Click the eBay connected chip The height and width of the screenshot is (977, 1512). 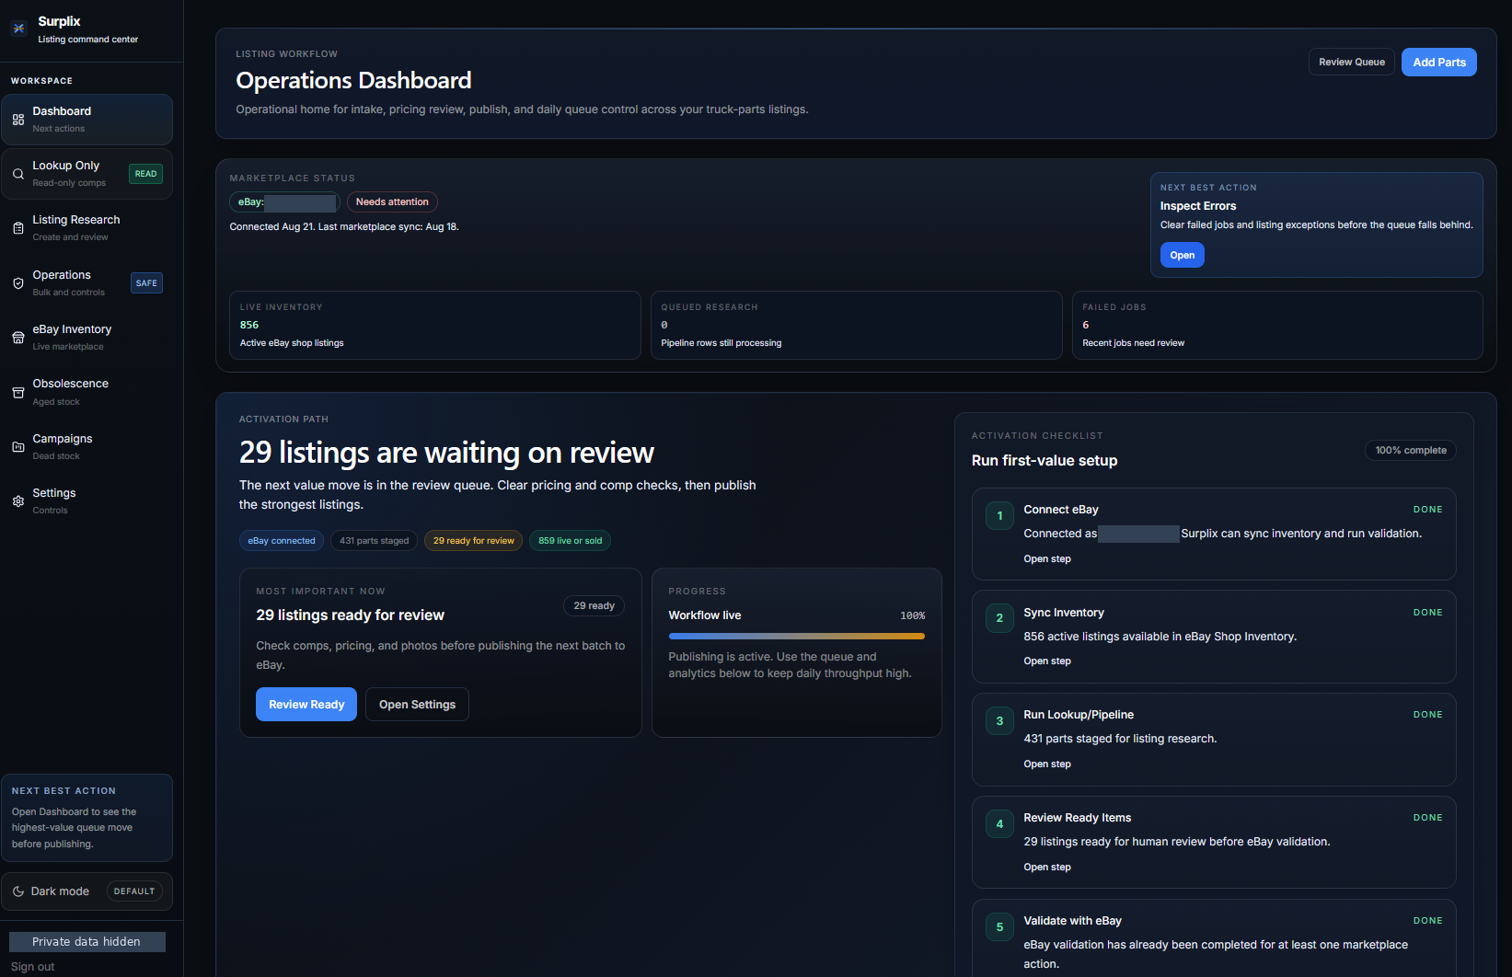pos(282,541)
